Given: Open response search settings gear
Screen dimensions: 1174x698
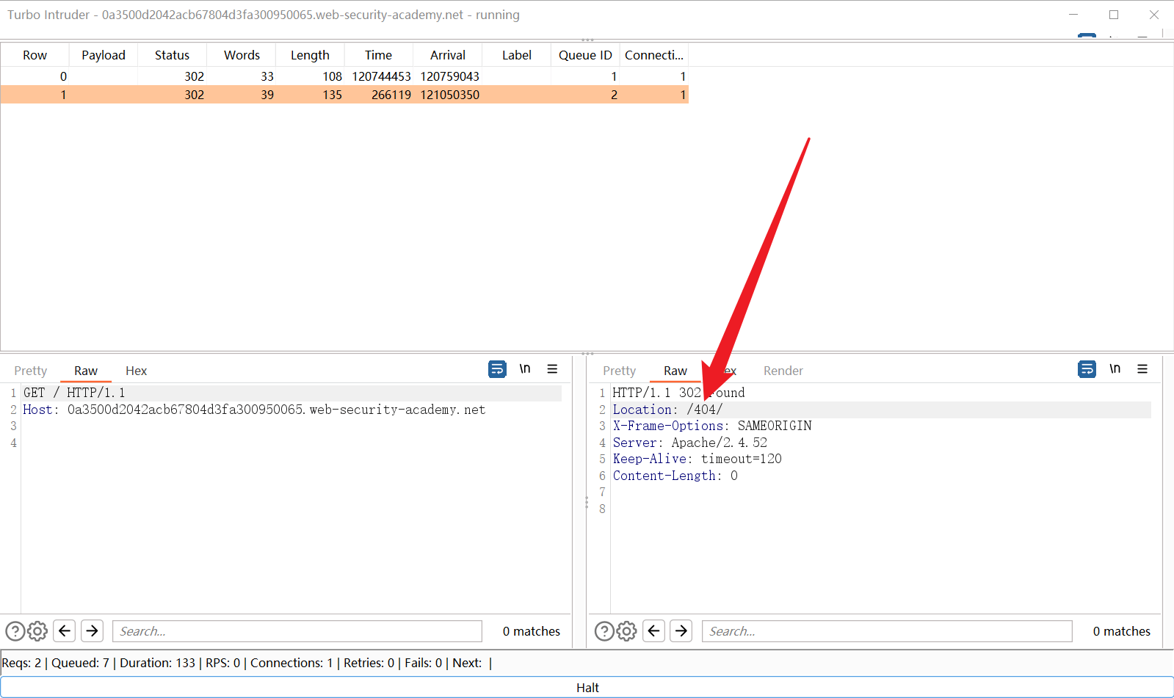Looking at the screenshot, I should pos(626,631).
